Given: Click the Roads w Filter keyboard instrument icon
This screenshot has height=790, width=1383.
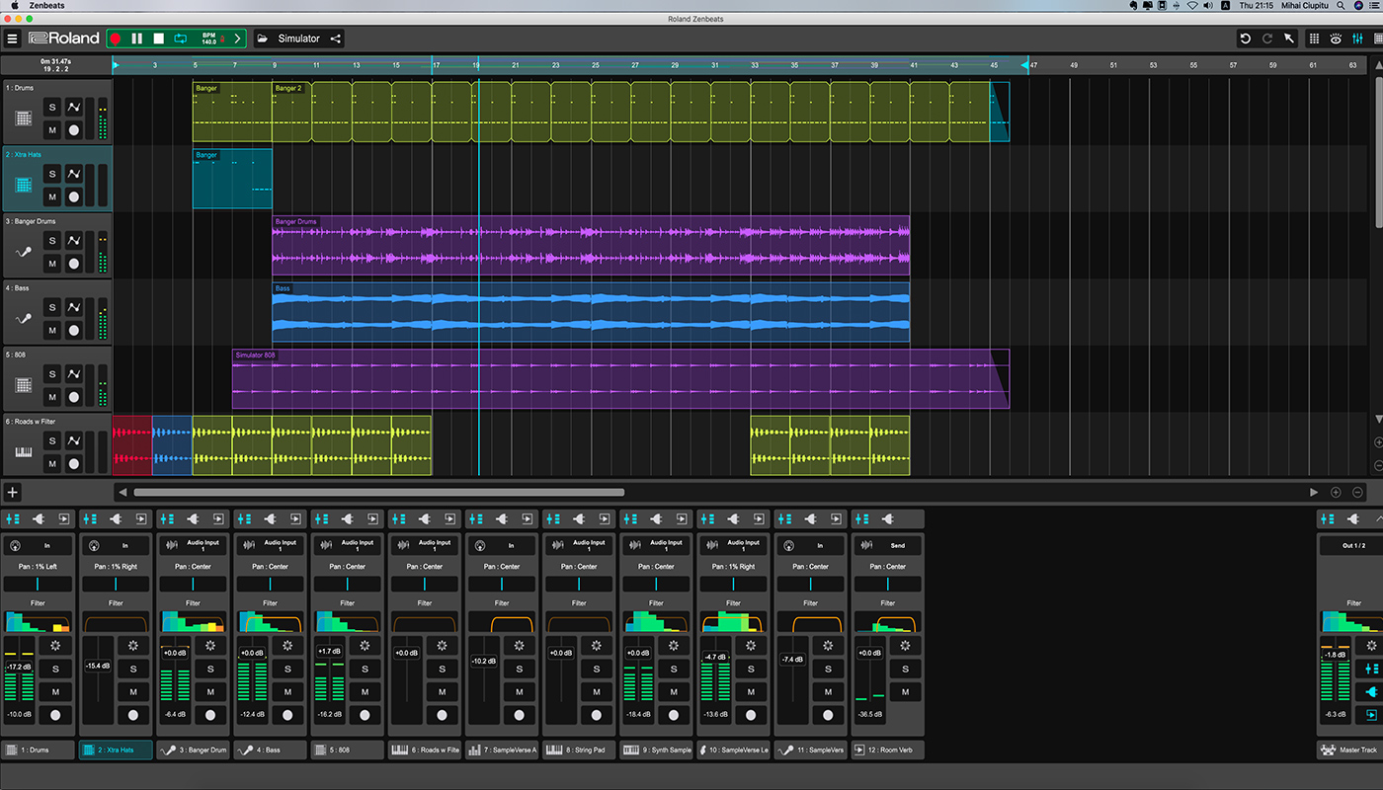Looking at the screenshot, I should [x=24, y=452].
